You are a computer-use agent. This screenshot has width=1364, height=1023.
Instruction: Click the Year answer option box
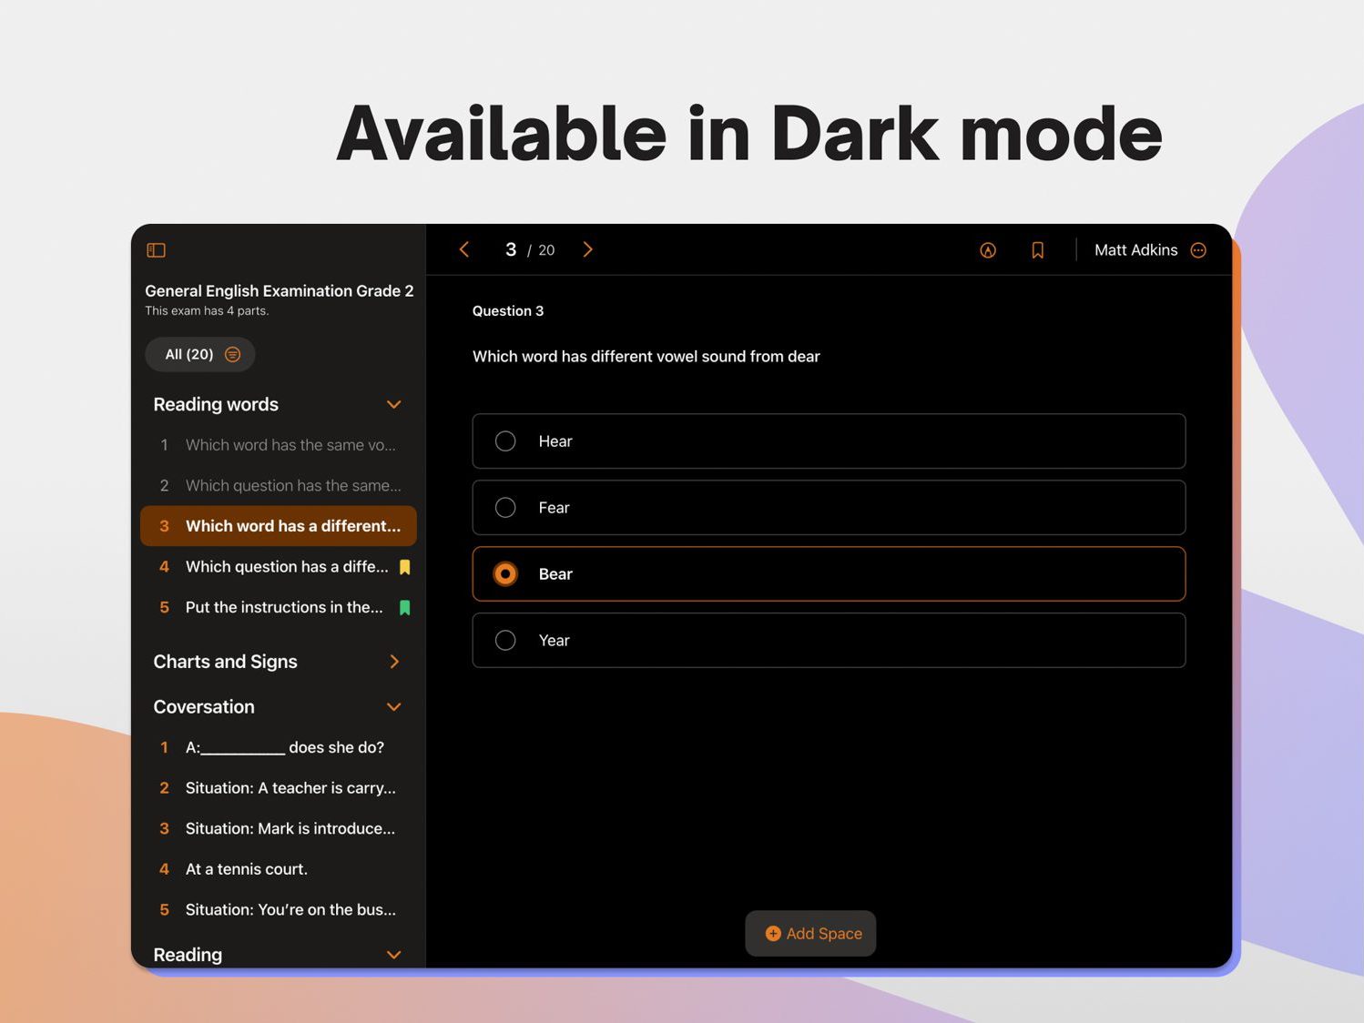[829, 641]
